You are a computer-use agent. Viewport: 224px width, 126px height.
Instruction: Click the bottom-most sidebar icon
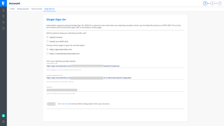click(x=3, y=122)
